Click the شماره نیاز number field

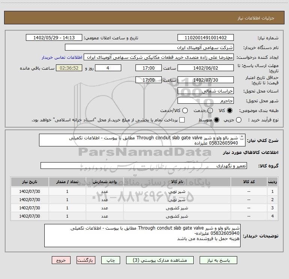[205, 38]
